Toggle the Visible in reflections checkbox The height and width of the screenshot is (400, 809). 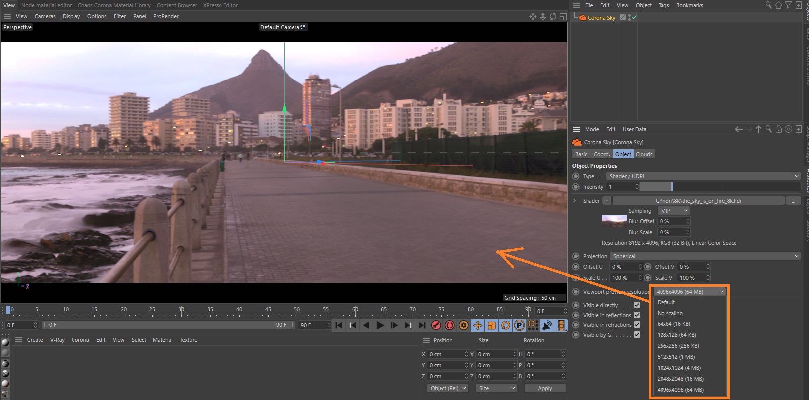click(x=637, y=315)
